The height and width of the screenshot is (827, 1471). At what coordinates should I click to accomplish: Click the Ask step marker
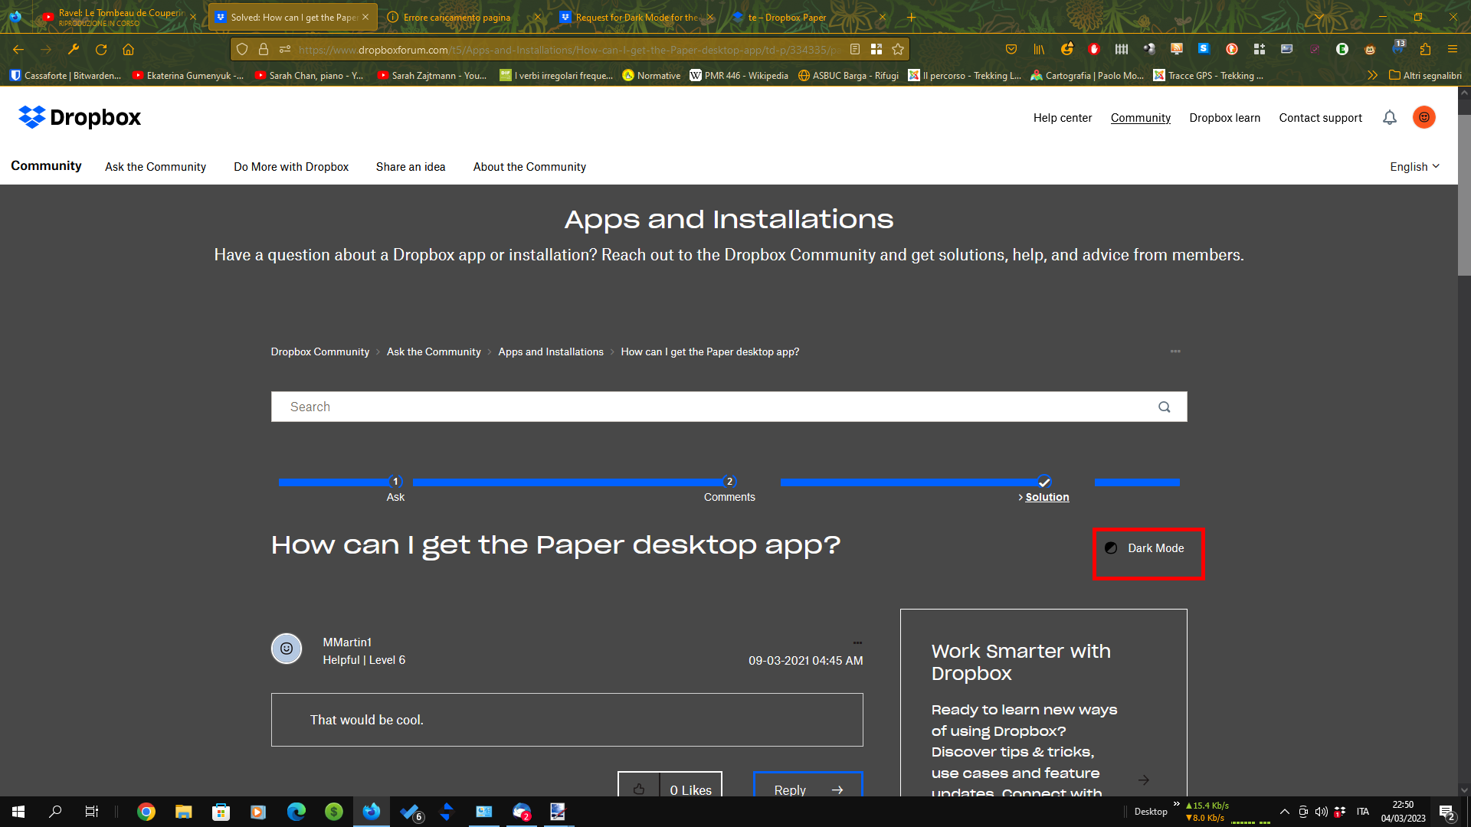pos(395,482)
